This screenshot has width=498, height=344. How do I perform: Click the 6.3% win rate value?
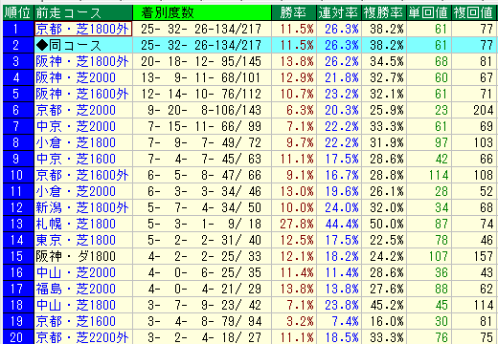(300, 110)
